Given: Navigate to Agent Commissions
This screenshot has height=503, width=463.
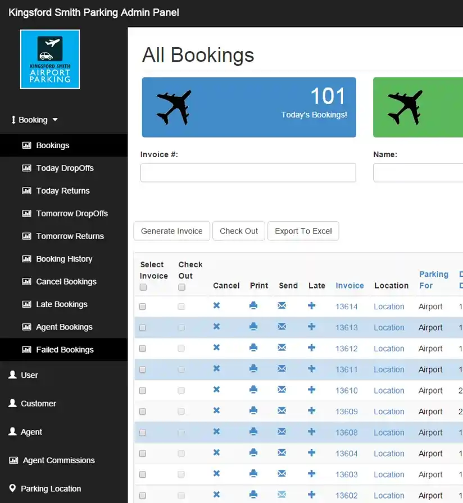Looking at the screenshot, I should [58, 460].
